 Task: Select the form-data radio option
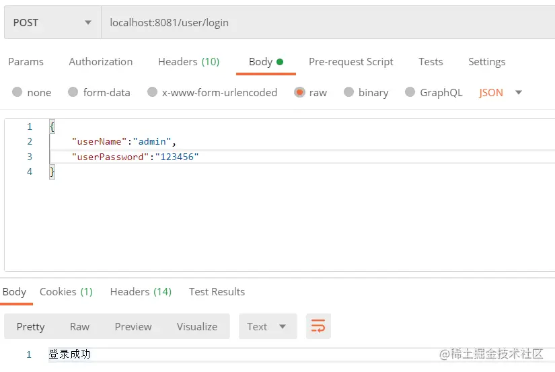point(73,93)
